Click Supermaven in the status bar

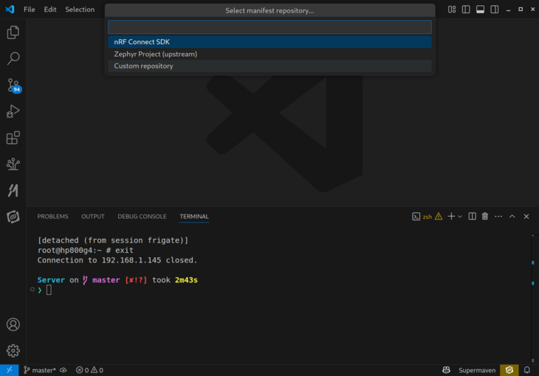point(477,370)
